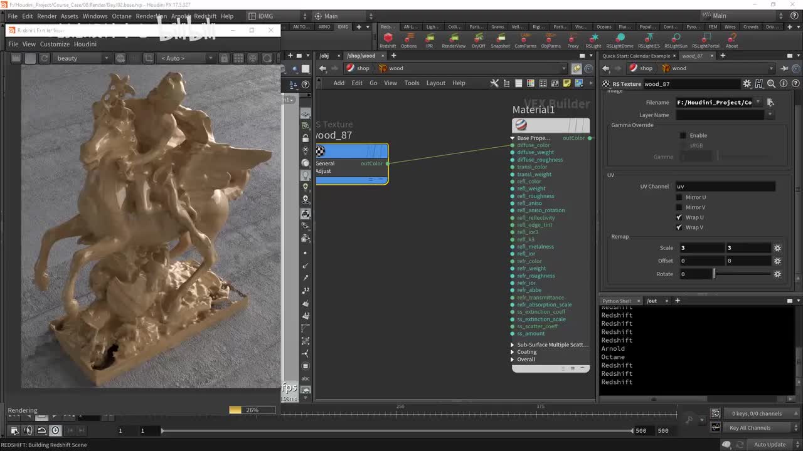This screenshot has height=451, width=803.
Task: Create an RSLightDome from the shelf
Action: tap(619, 39)
